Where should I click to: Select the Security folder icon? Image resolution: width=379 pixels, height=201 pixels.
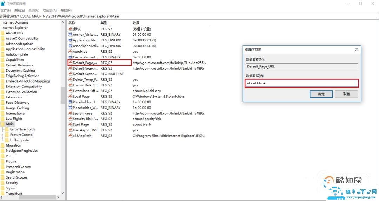3,183
